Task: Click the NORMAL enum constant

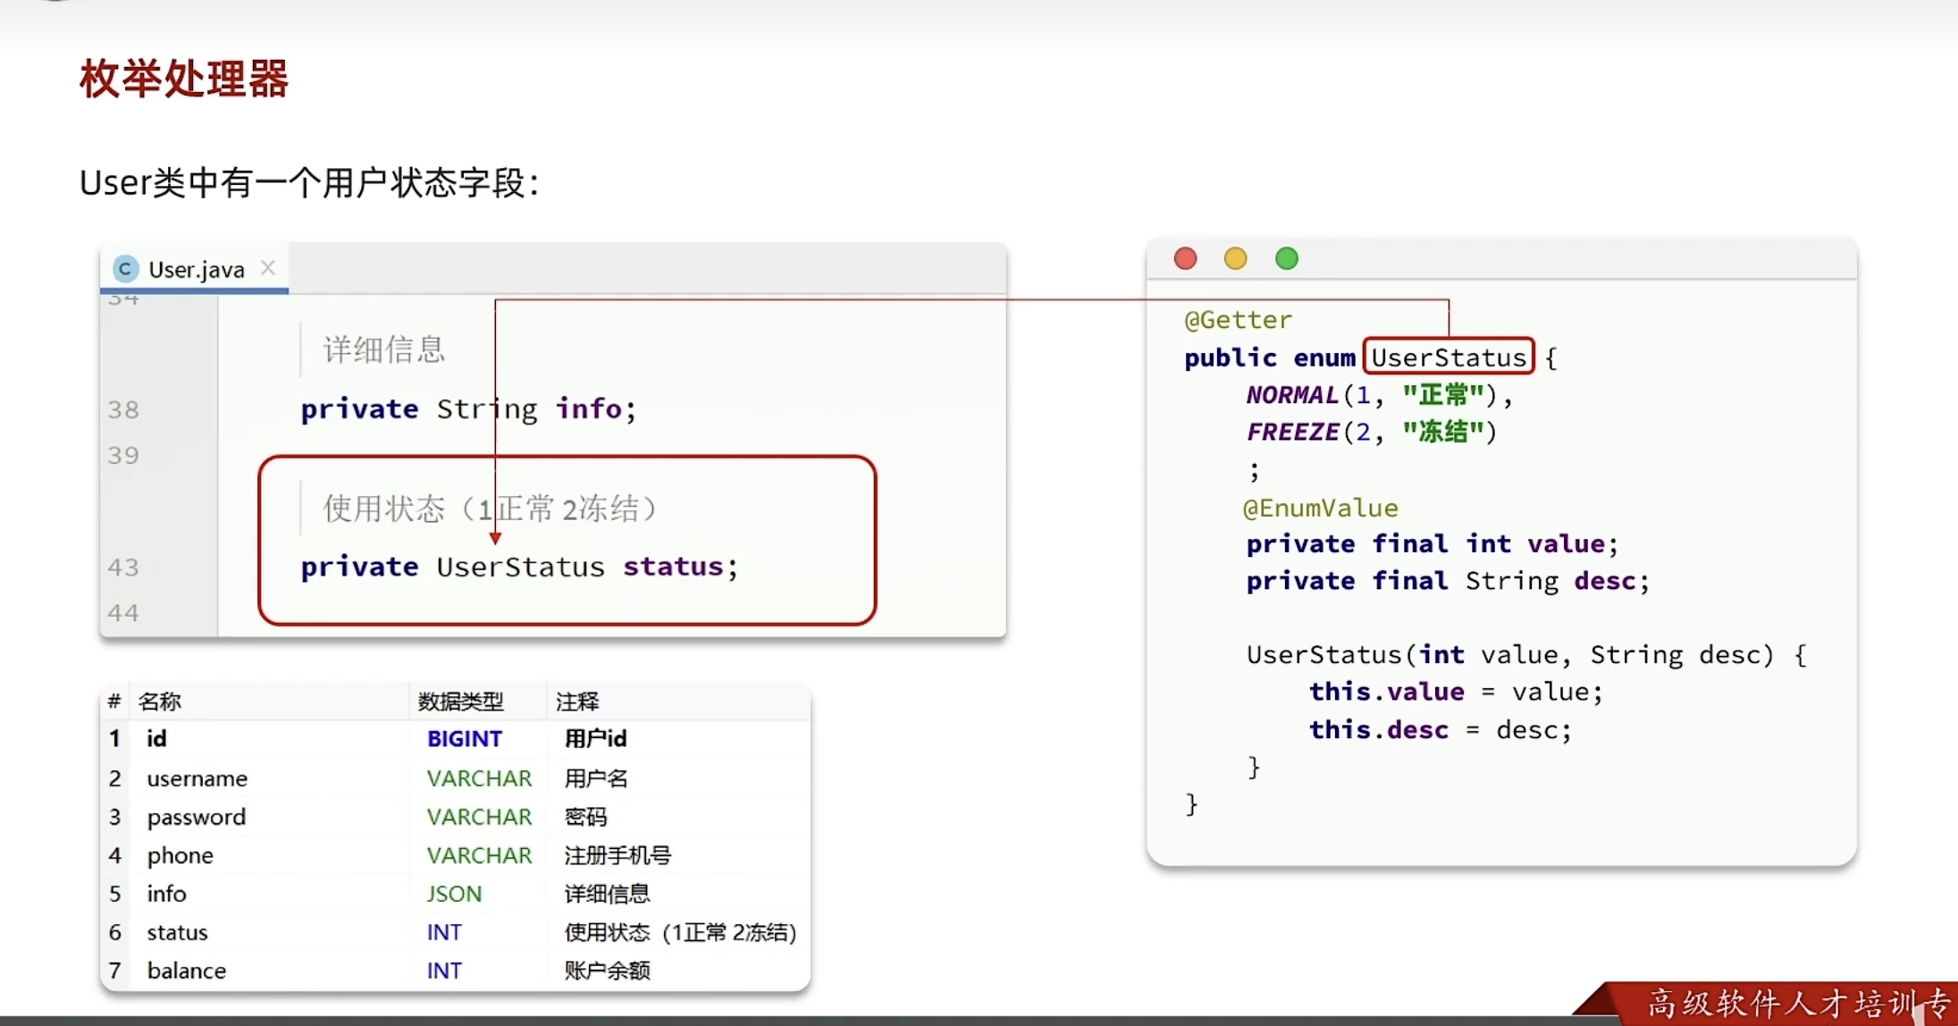Action: coord(1291,395)
